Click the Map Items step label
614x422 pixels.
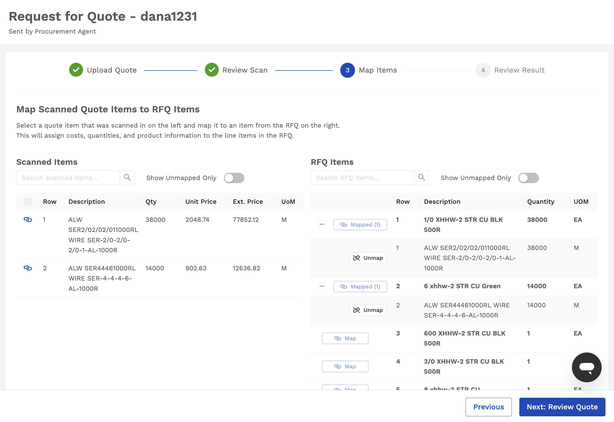(x=378, y=70)
